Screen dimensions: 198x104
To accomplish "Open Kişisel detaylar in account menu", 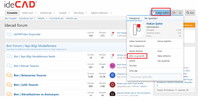I will (136, 51).
